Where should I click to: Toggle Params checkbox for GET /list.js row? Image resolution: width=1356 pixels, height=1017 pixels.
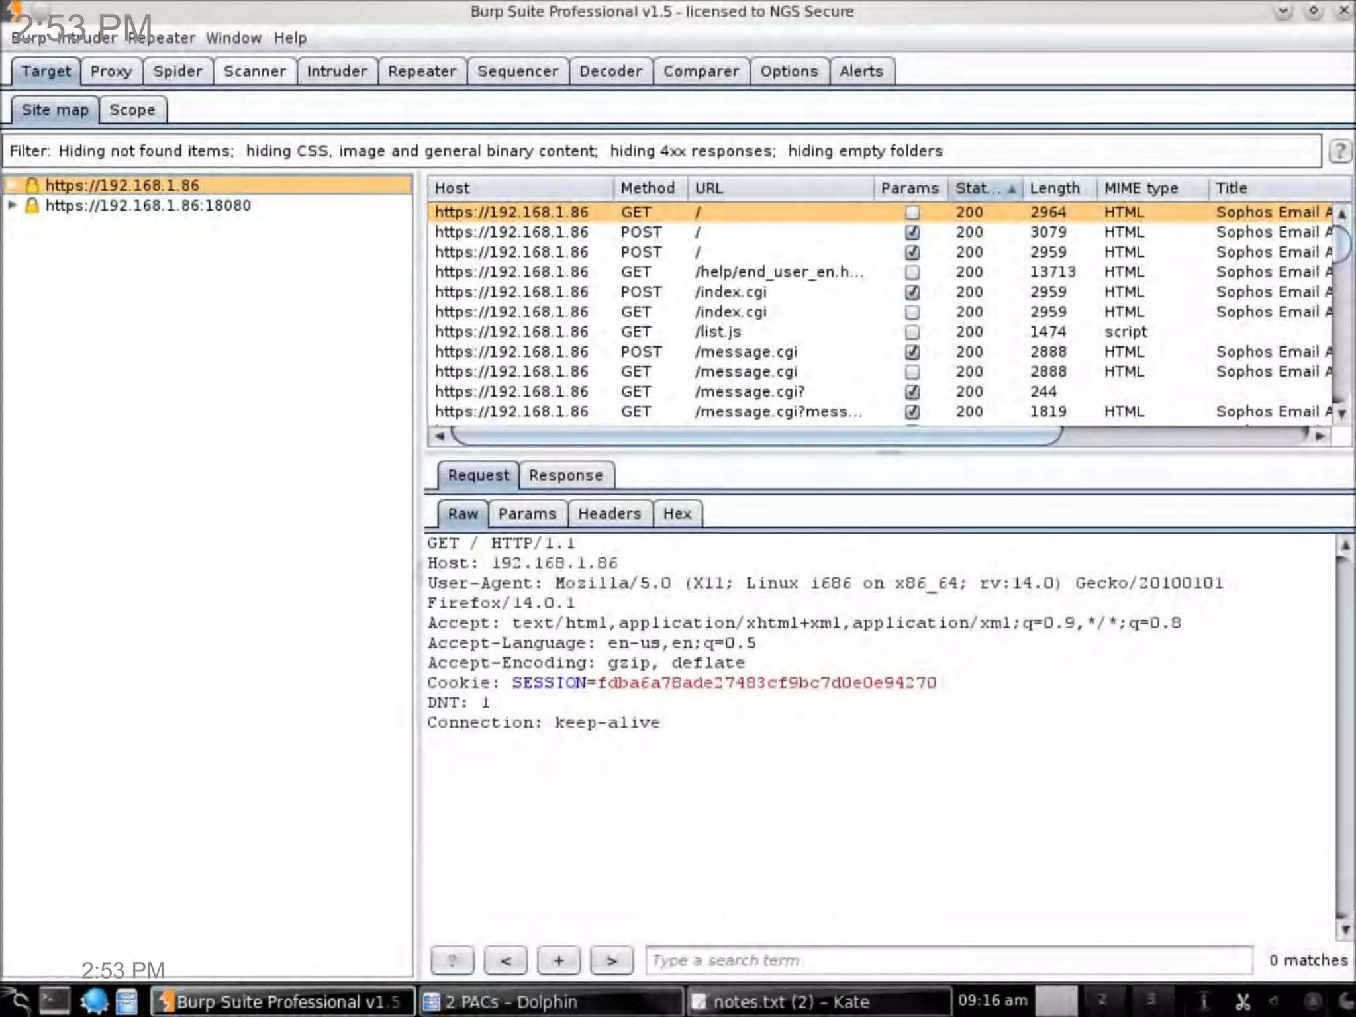912,332
